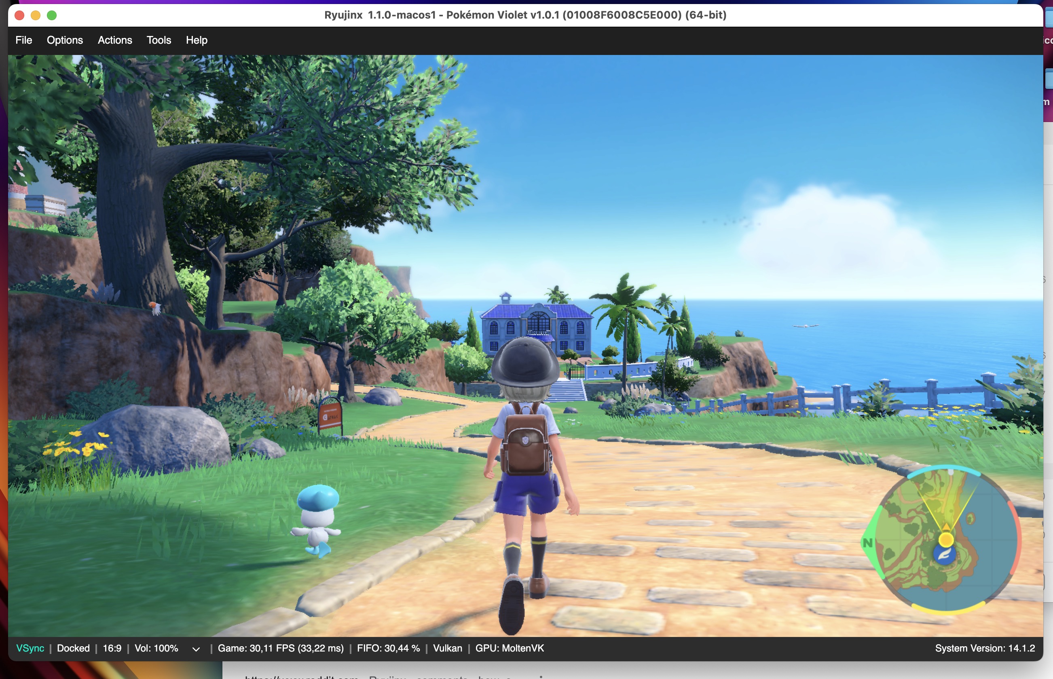
Task: Expand the chevron next to volume
Action: (196, 649)
